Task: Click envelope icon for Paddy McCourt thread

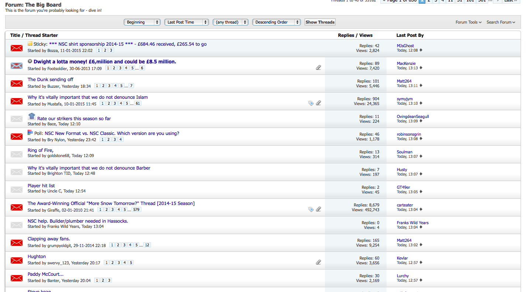Action: coord(17,278)
